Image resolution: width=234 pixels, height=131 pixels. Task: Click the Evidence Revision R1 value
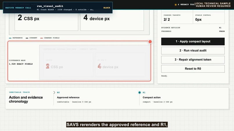click(220, 28)
